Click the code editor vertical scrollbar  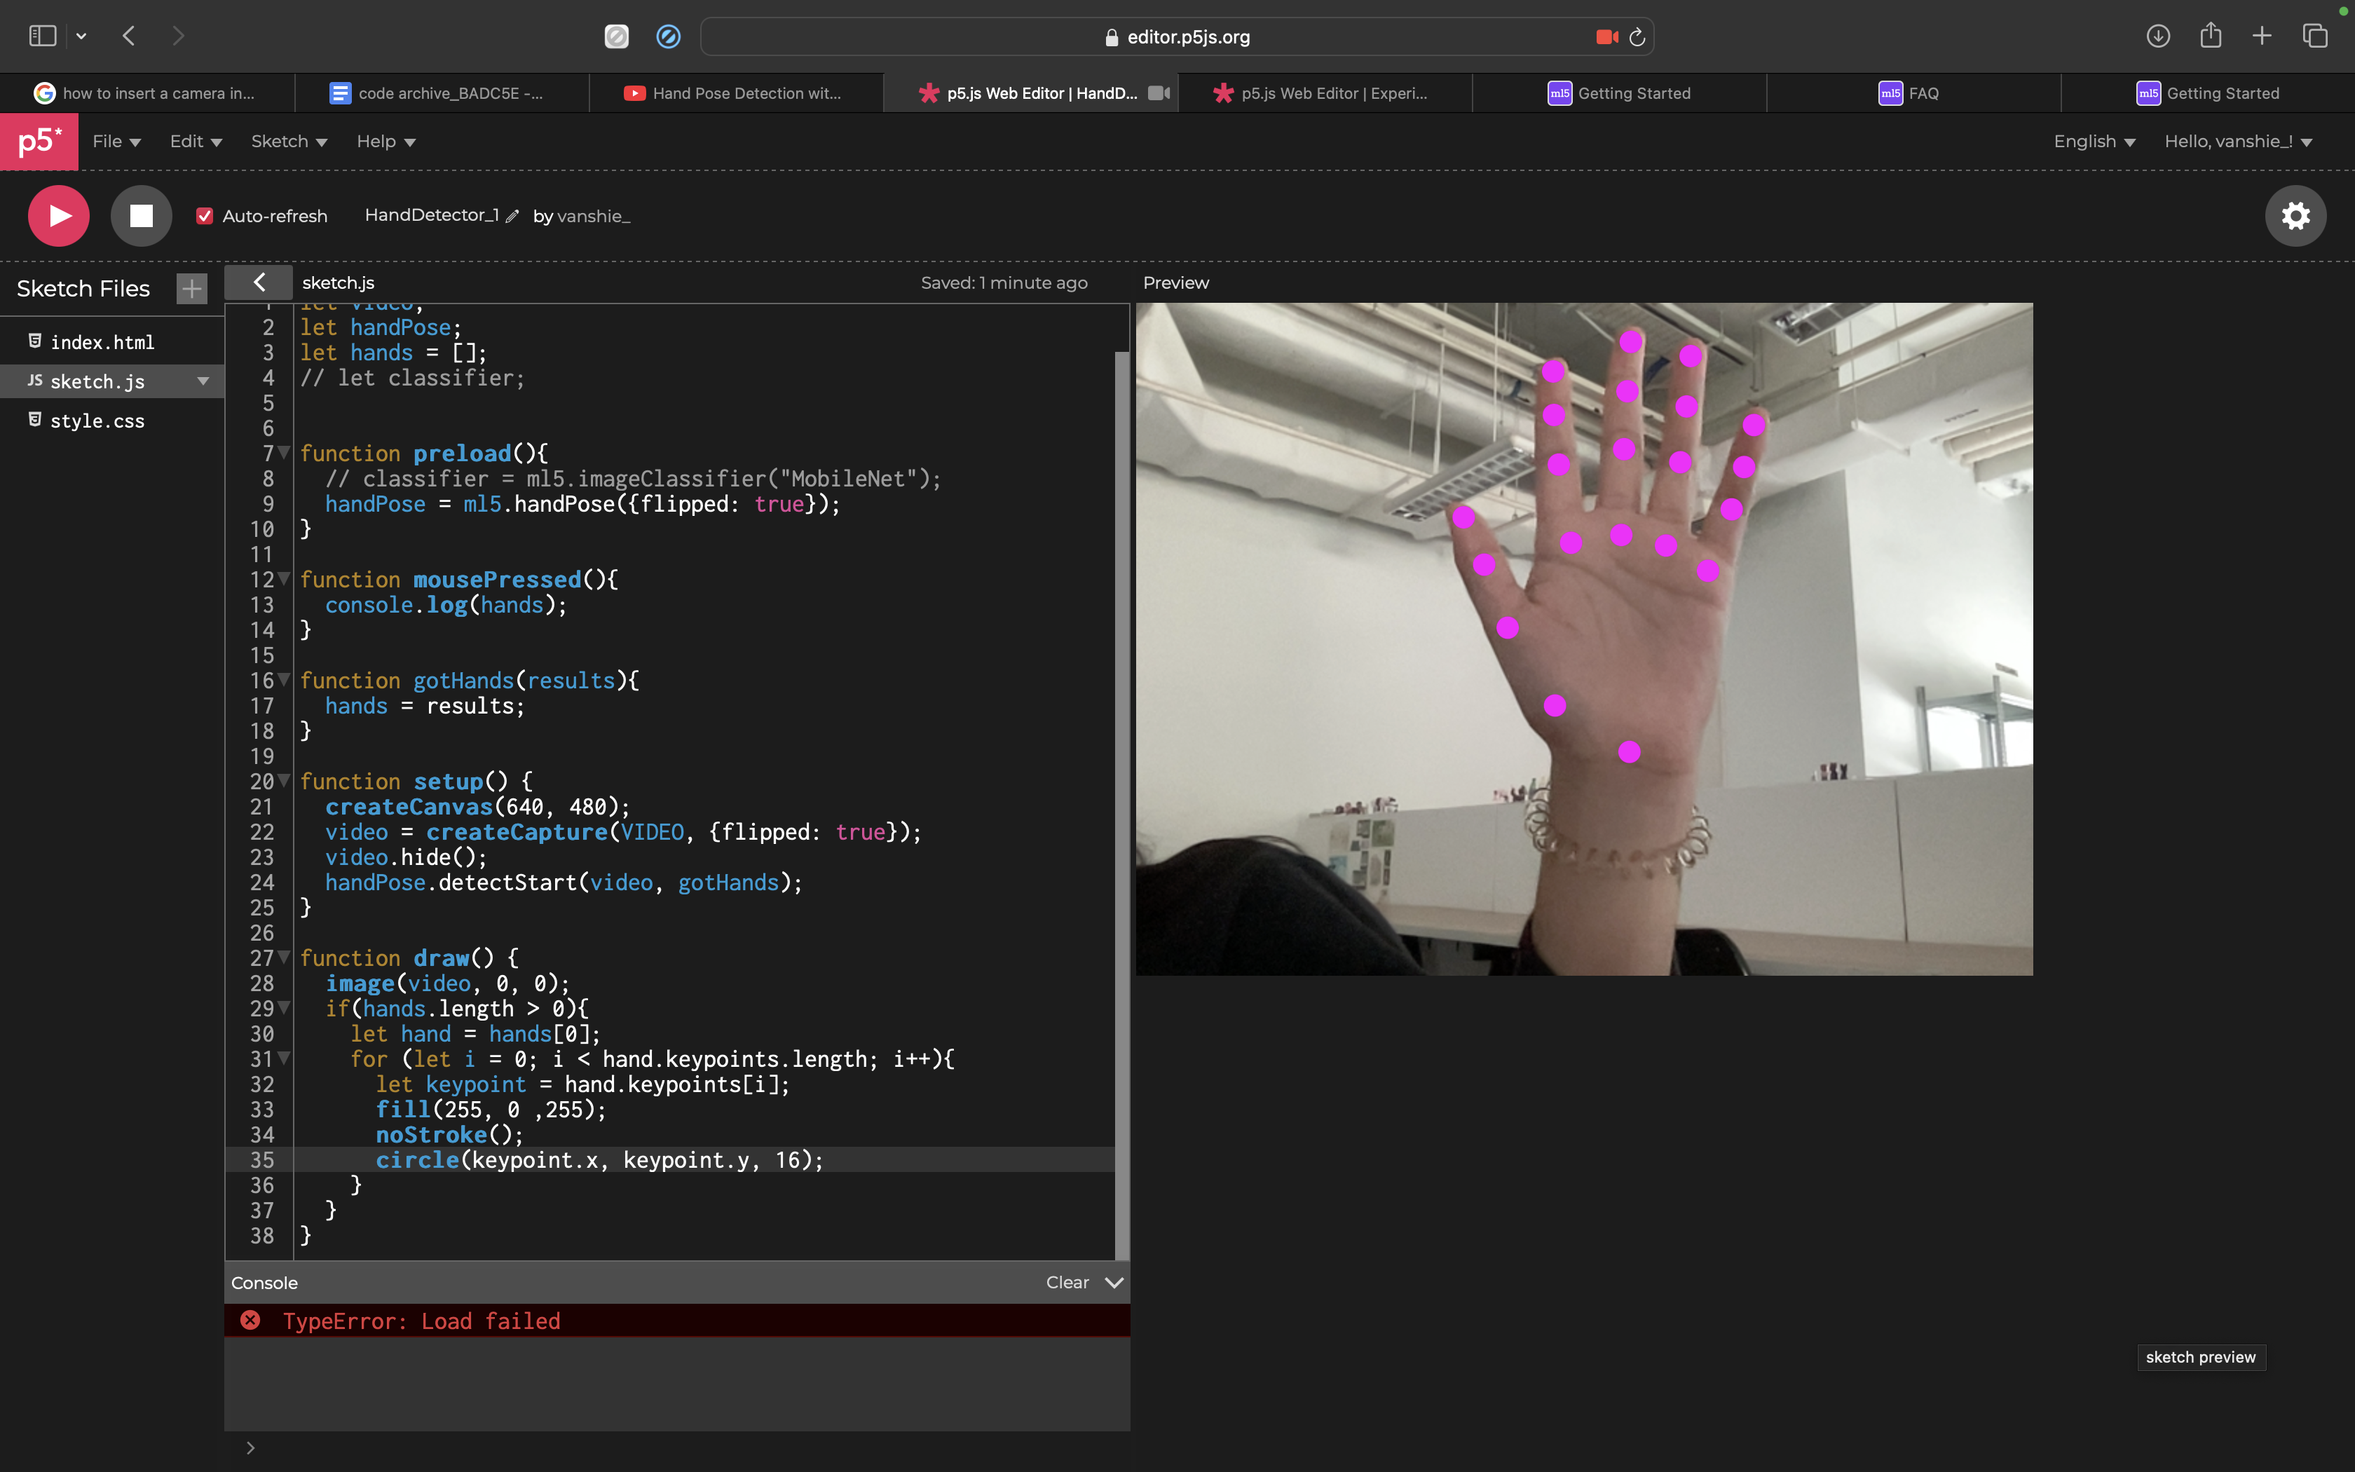1121,779
